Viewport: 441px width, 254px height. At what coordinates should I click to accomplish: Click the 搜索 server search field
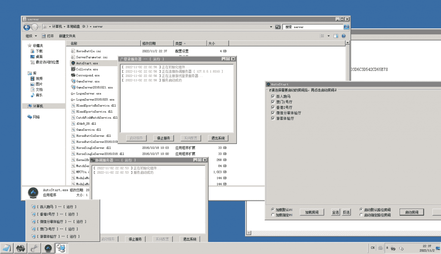point(313,27)
